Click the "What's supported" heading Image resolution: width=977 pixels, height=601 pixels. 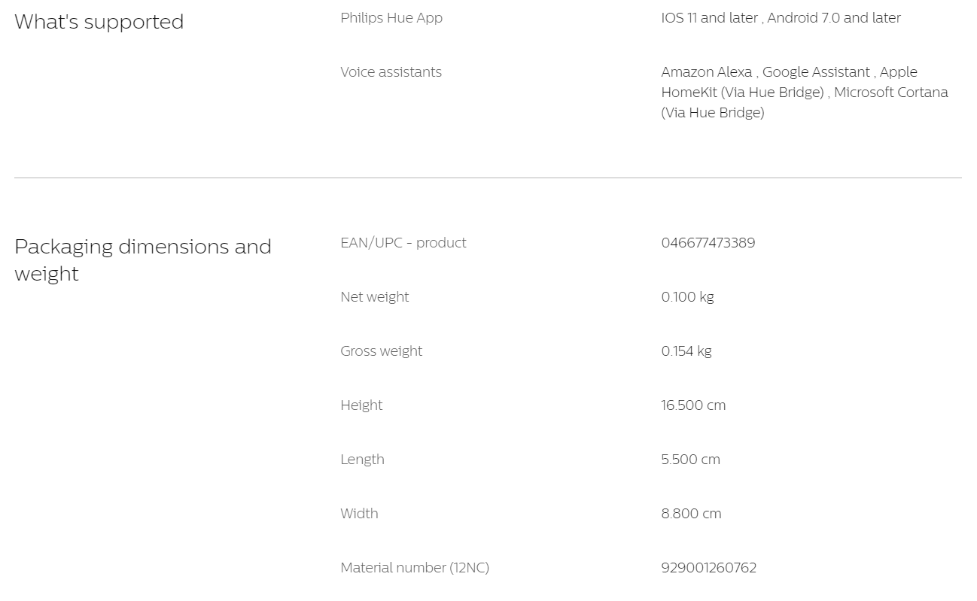[99, 22]
